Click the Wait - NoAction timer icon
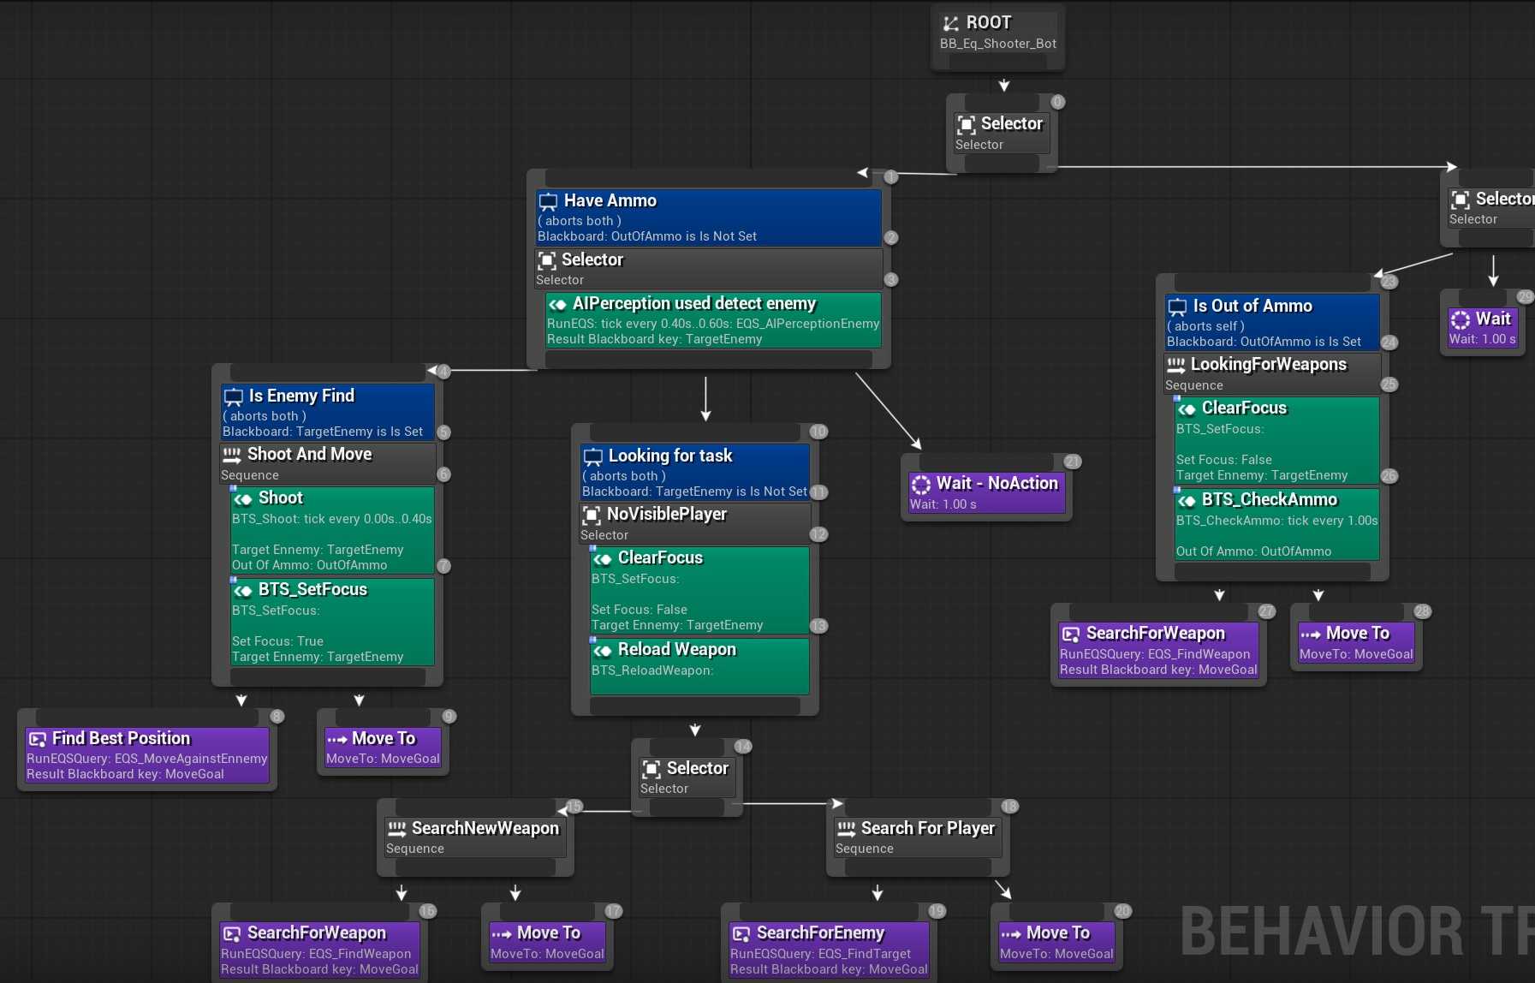The height and width of the screenshot is (983, 1535). click(921, 484)
